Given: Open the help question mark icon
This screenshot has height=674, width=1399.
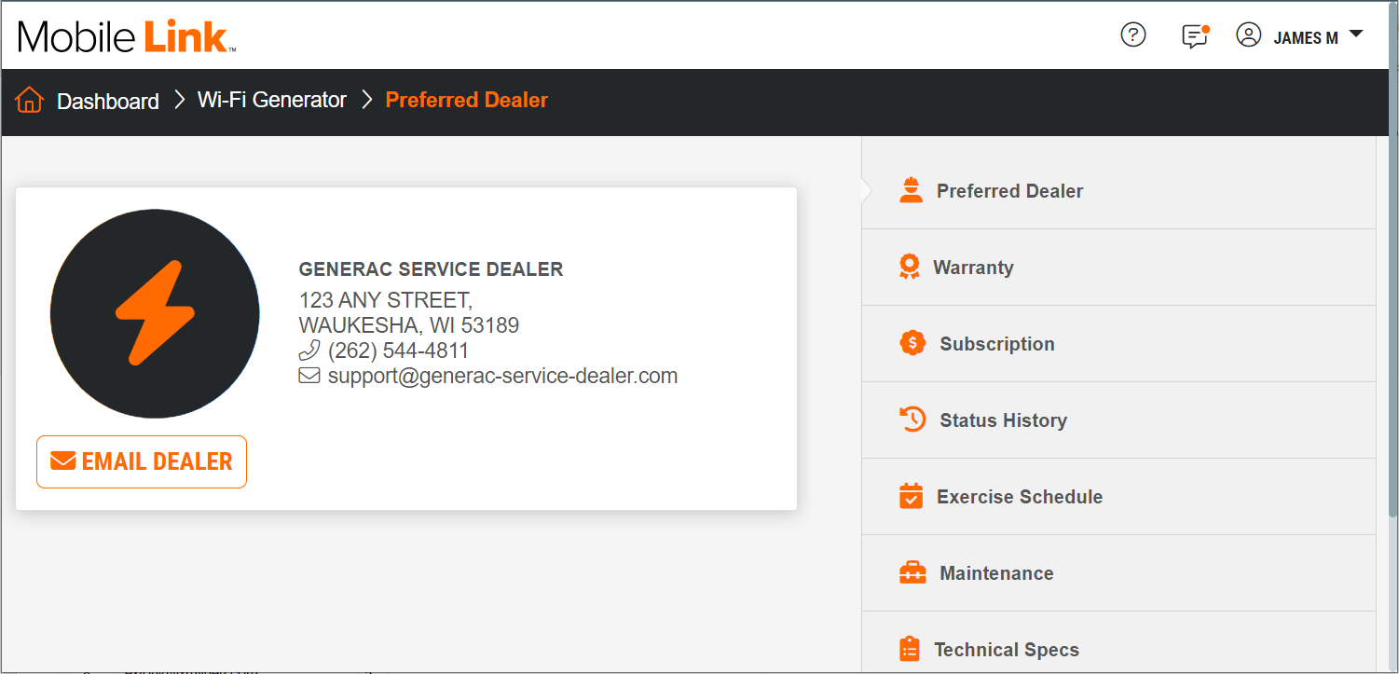Looking at the screenshot, I should click(1132, 35).
